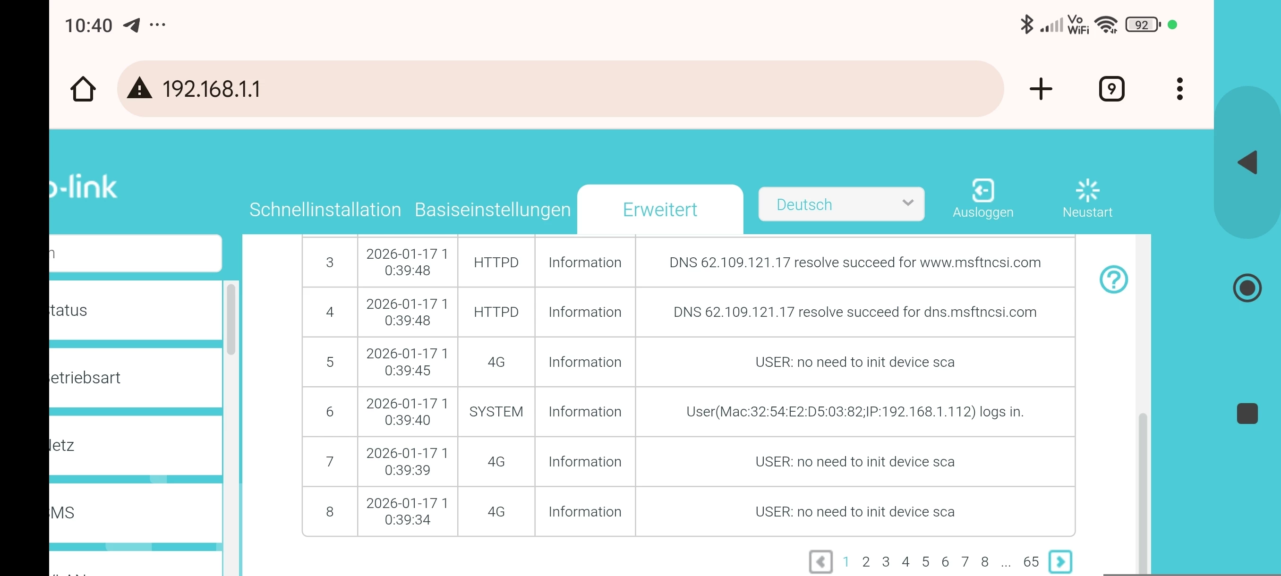The image size is (1281, 576).
Task: Focus the 192.168.1.1 address bar
Action: pos(547,89)
